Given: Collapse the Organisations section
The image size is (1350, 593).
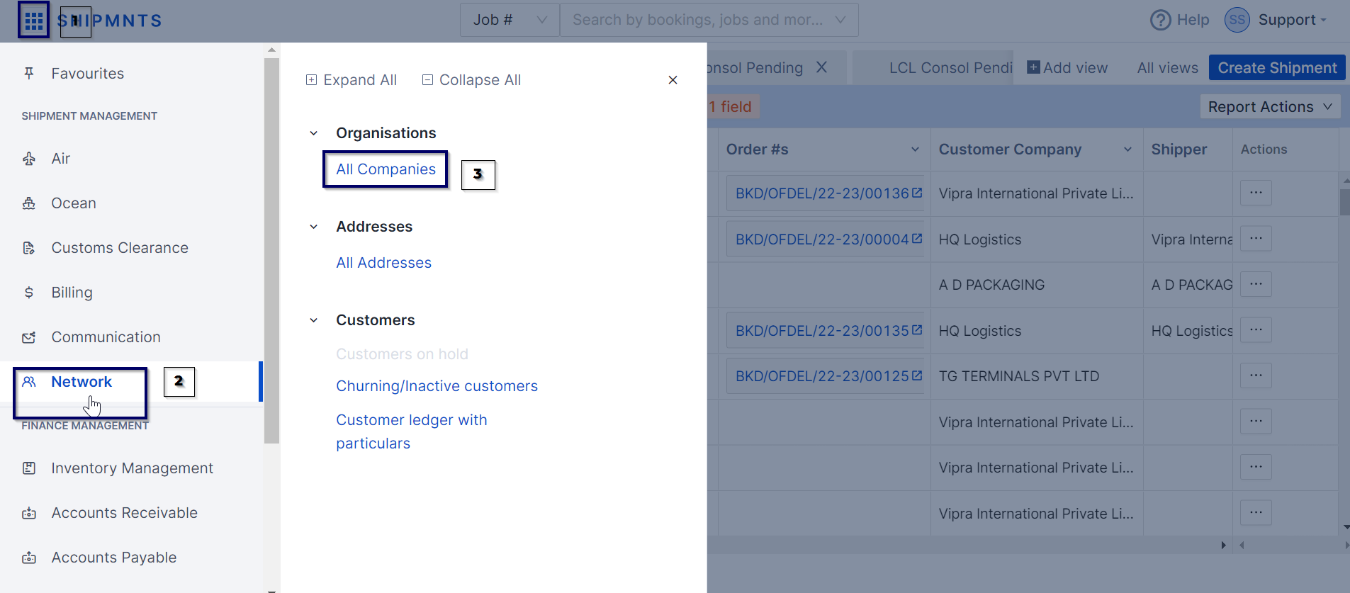Looking at the screenshot, I should pos(313,133).
